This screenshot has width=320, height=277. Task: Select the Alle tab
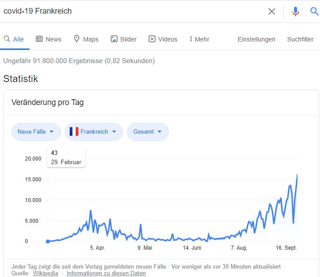pyautogui.click(x=14, y=39)
